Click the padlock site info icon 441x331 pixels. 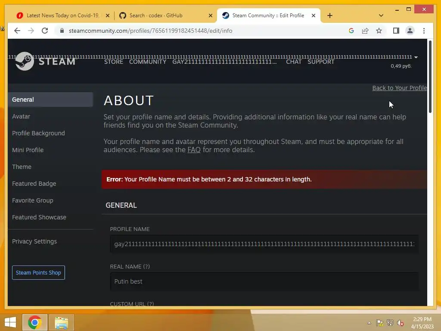pos(62,31)
